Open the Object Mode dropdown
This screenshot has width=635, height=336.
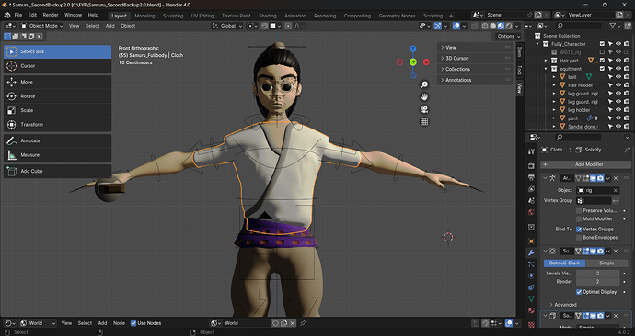[x=42, y=26]
